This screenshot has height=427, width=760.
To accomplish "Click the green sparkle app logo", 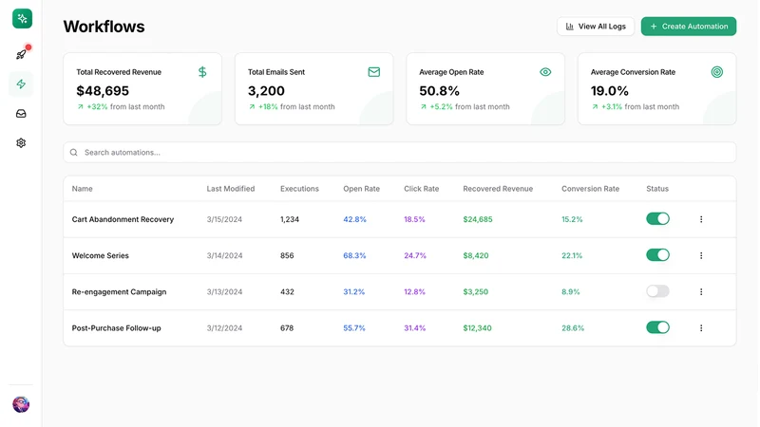I will click(22, 18).
